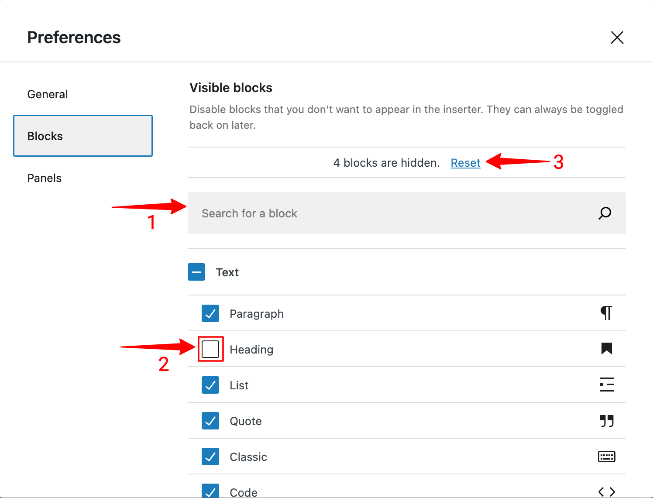Close the Preferences dialog
The height and width of the screenshot is (498, 653).
[x=617, y=38]
